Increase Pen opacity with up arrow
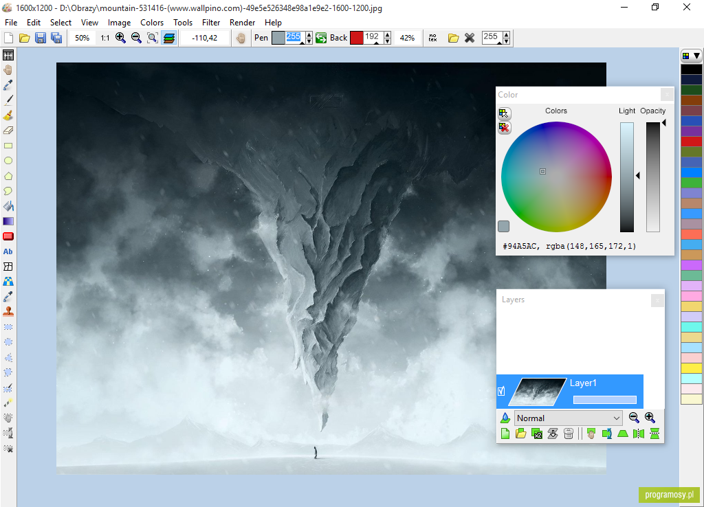This screenshot has width=704, height=507. coord(309,35)
